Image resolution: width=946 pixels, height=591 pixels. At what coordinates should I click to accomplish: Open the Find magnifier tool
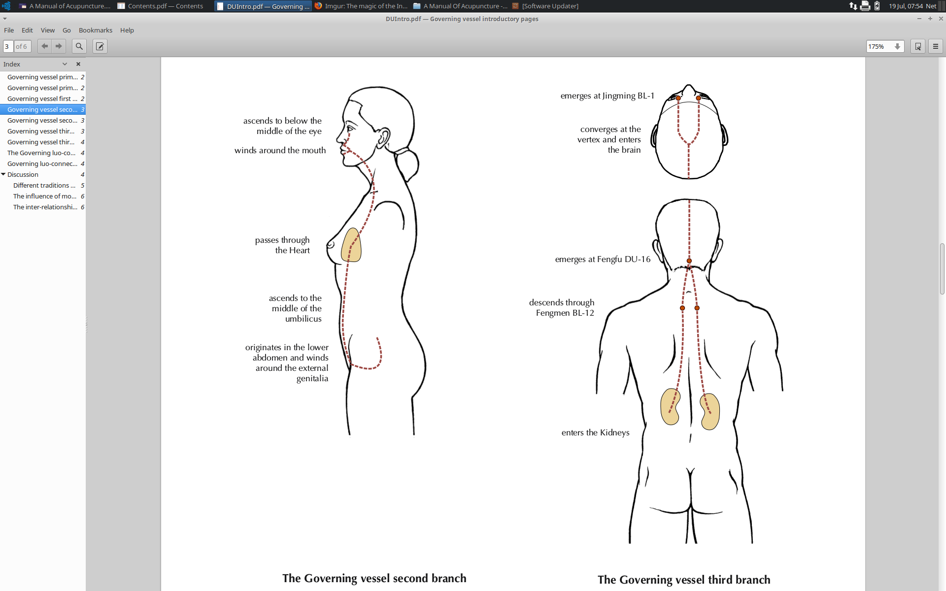(x=79, y=46)
